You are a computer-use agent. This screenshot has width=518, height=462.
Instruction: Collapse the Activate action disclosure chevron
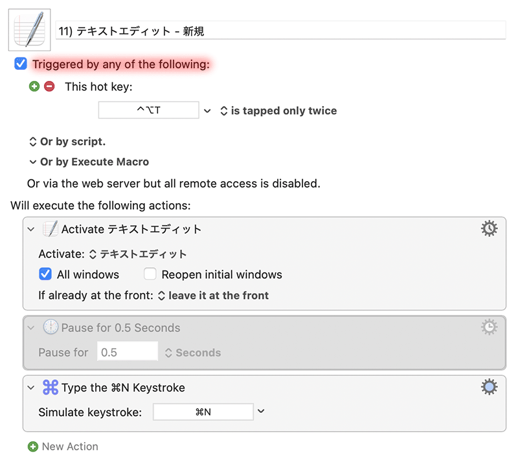point(31,229)
